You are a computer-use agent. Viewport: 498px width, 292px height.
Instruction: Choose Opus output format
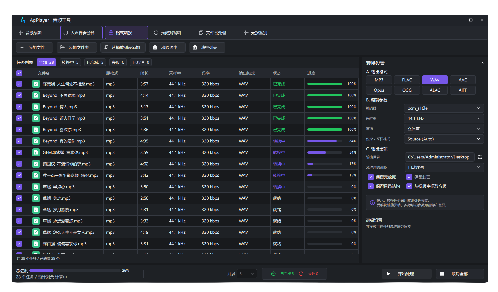coord(379,90)
